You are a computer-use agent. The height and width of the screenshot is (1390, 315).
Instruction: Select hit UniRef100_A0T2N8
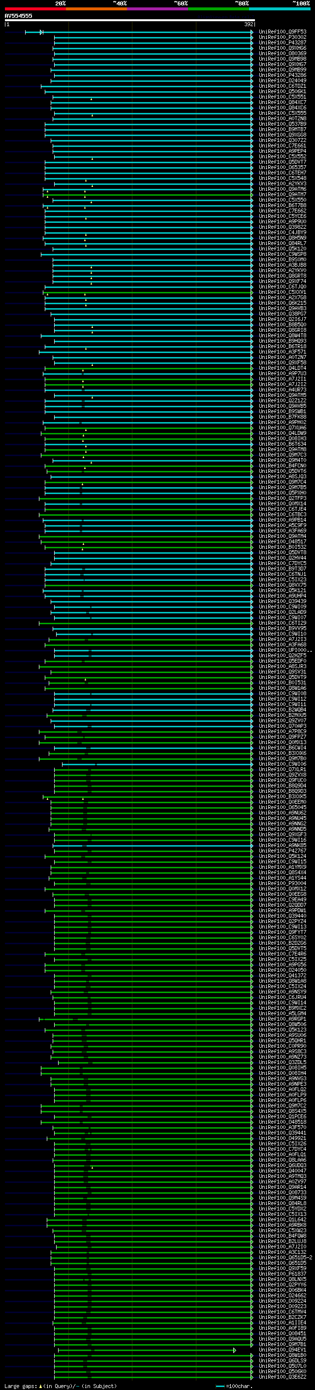click(283, 118)
